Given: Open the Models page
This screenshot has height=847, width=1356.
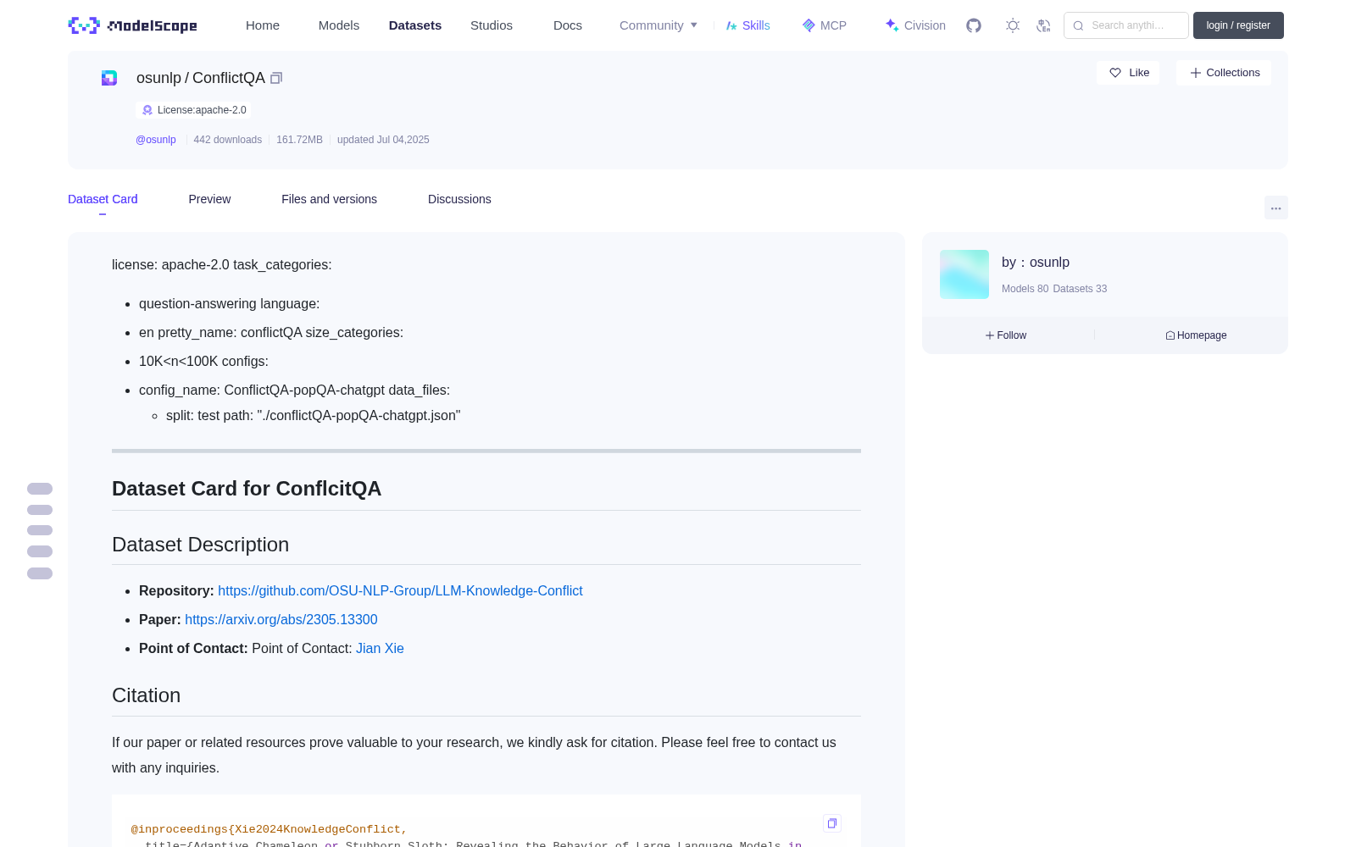Looking at the screenshot, I should coord(339,25).
